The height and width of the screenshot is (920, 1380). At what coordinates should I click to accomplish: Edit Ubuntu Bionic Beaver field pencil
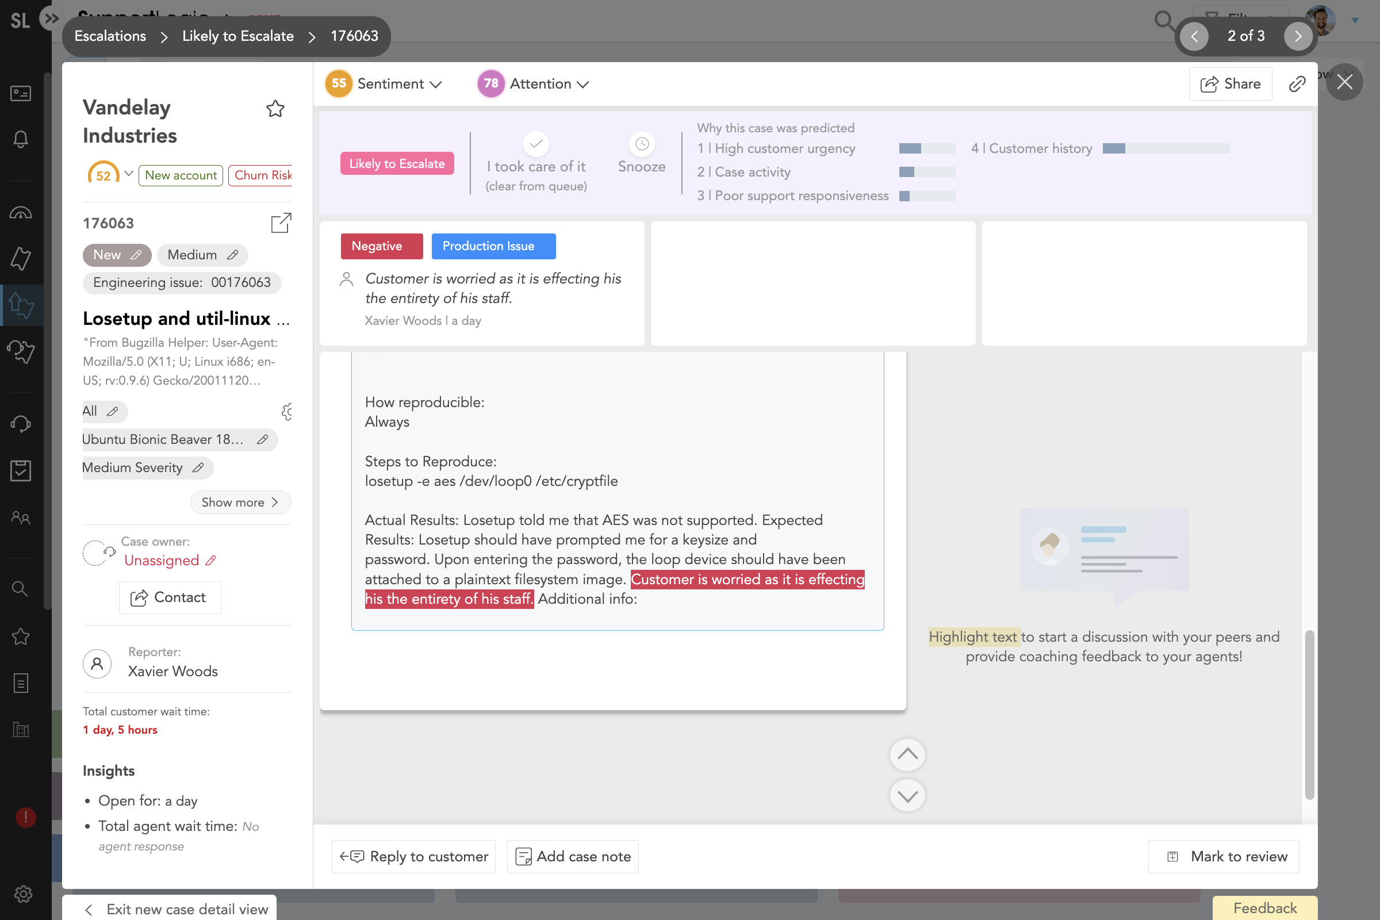[x=262, y=439]
